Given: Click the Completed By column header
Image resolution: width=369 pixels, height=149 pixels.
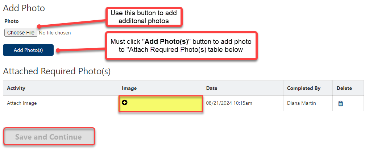Looking at the screenshot, I should coord(303,88).
